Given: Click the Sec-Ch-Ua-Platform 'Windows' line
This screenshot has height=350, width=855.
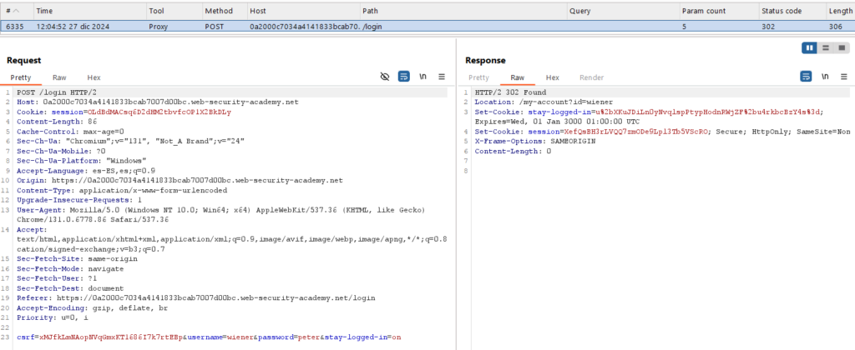Looking at the screenshot, I should tap(82, 161).
